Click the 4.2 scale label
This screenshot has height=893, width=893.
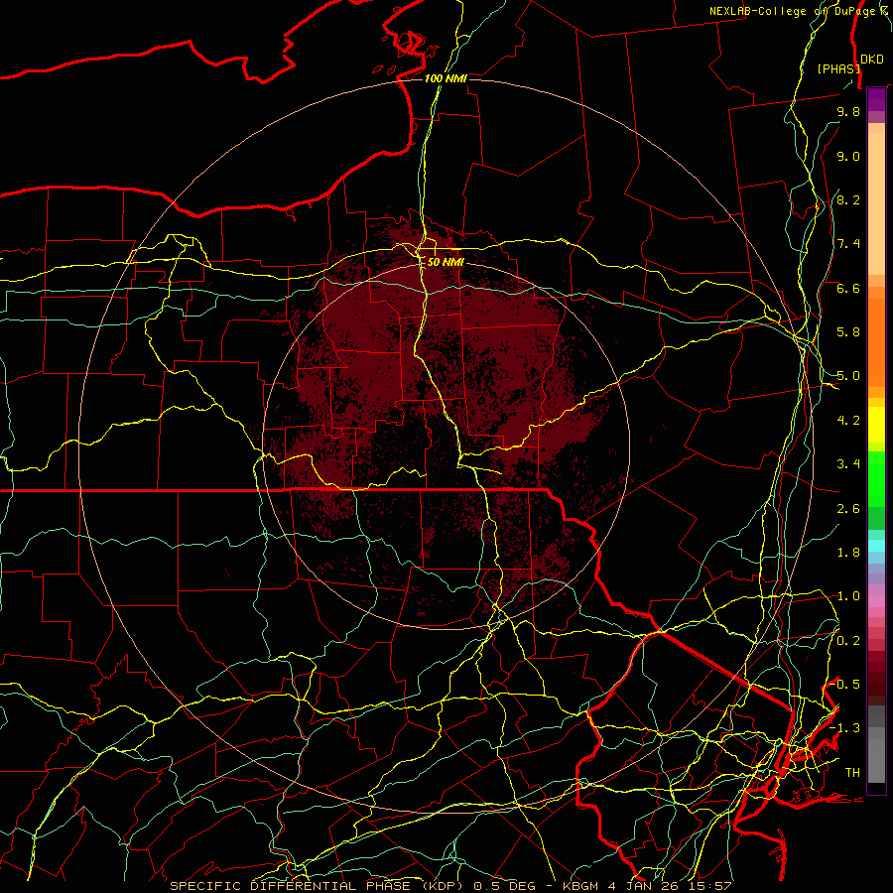(x=848, y=421)
